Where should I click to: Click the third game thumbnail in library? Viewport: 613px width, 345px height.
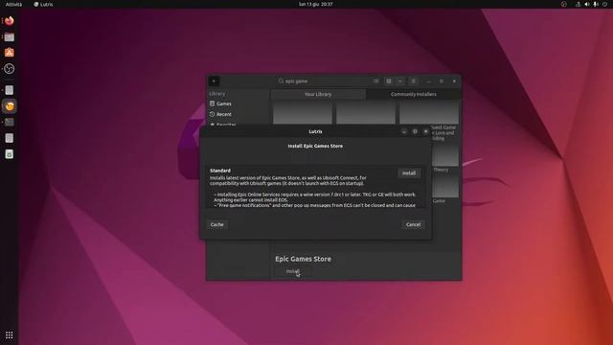click(429, 112)
